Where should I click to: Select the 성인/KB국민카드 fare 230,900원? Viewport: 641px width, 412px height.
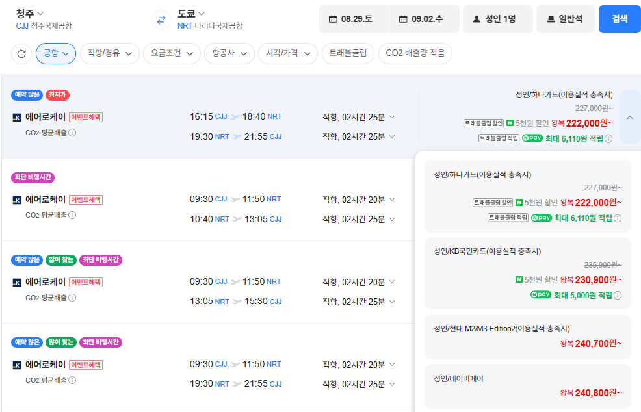528,274
